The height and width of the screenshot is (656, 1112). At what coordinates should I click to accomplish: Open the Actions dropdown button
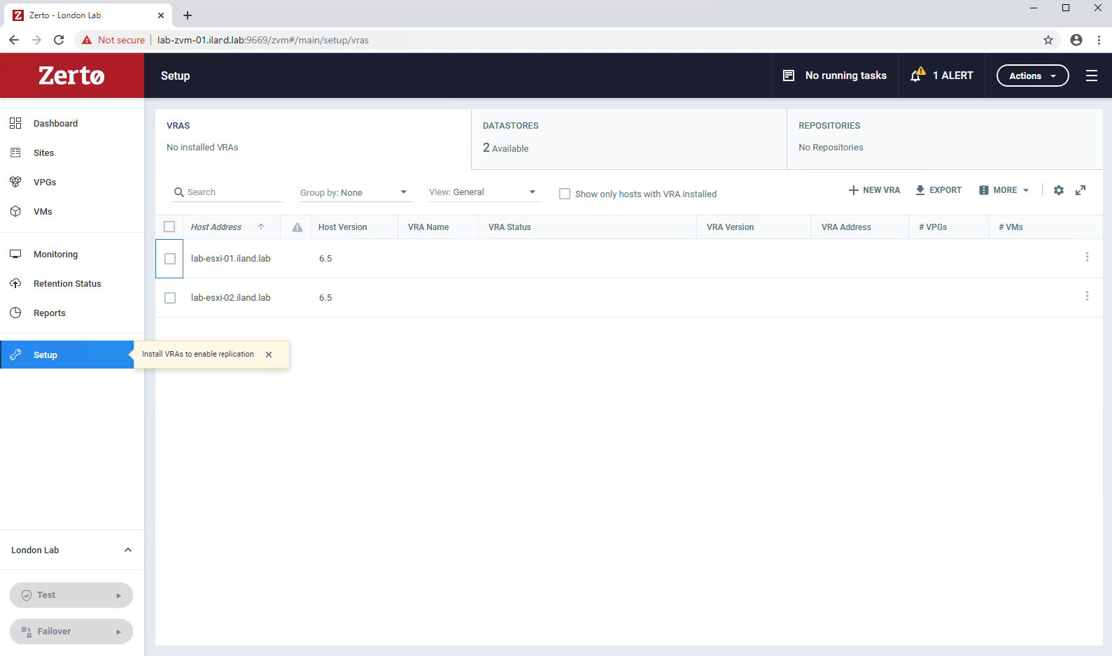point(1032,76)
